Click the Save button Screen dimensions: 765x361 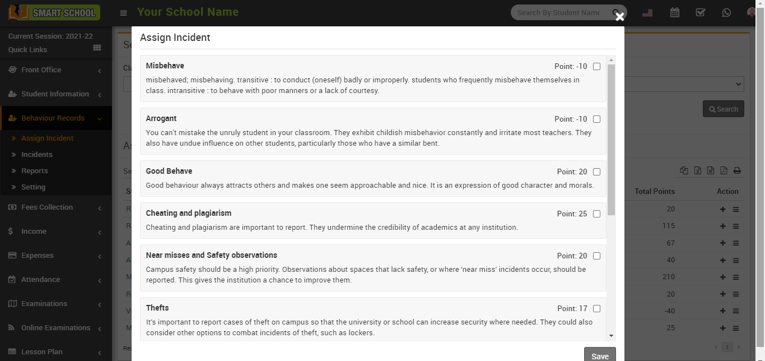[x=600, y=356]
